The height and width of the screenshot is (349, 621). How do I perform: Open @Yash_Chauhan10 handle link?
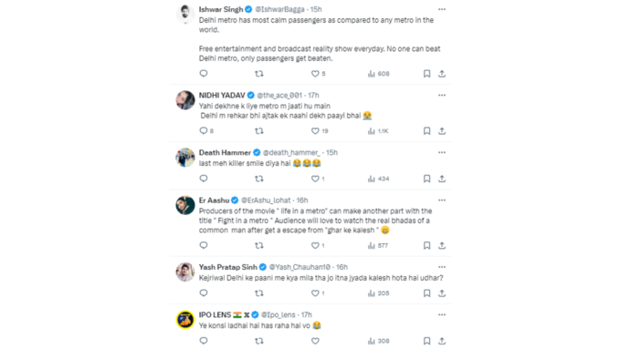[300, 267]
